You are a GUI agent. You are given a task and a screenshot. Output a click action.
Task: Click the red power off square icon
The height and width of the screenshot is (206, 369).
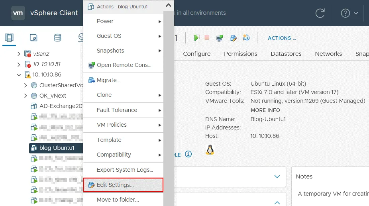click(207, 38)
